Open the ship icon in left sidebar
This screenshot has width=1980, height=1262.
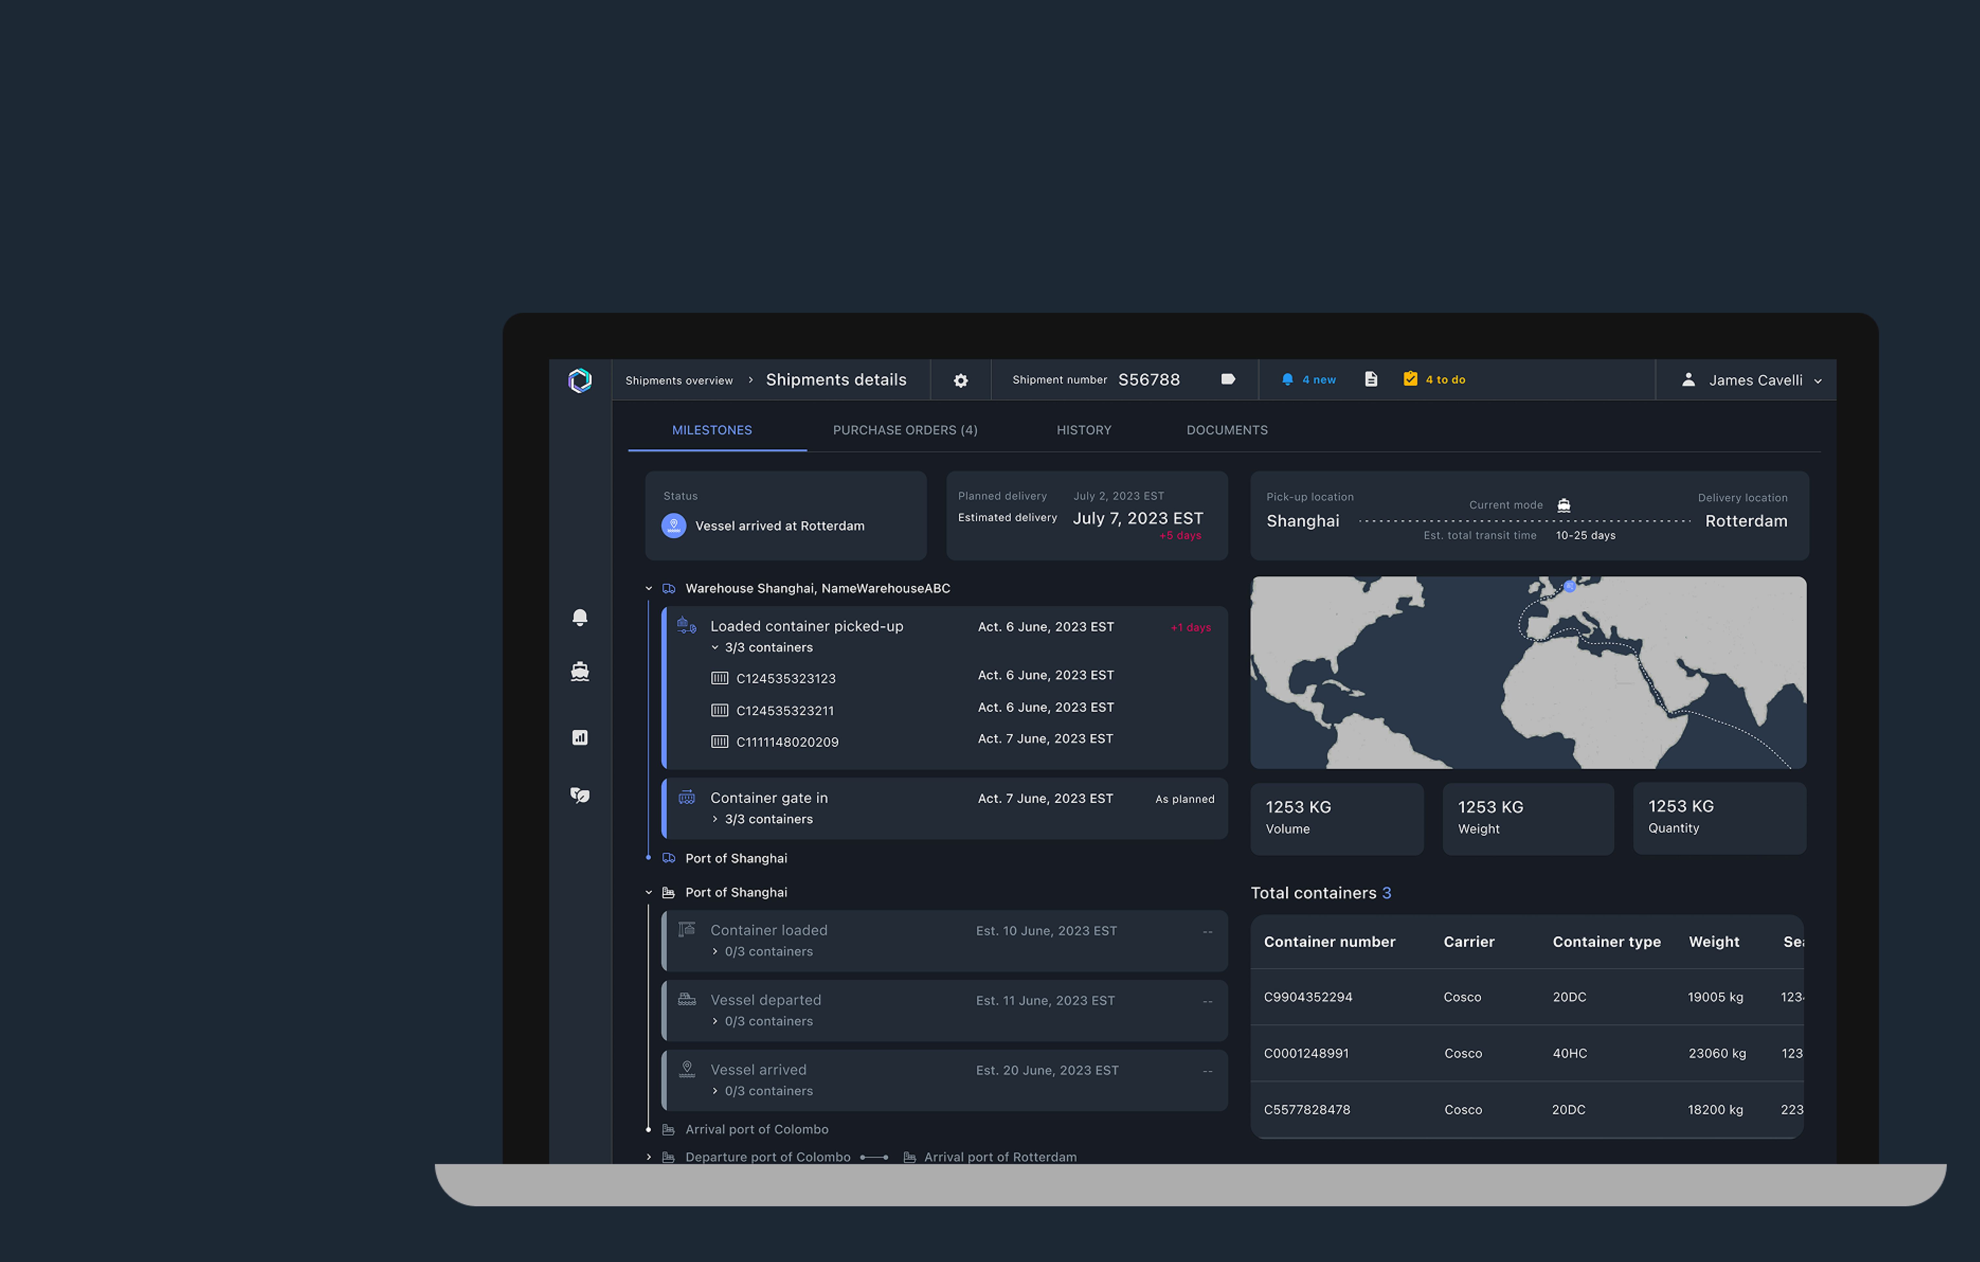[x=580, y=671]
